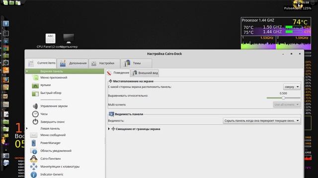Select the Левая панель row text
The width and height of the screenshot is (318, 178).
tap(50, 129)
